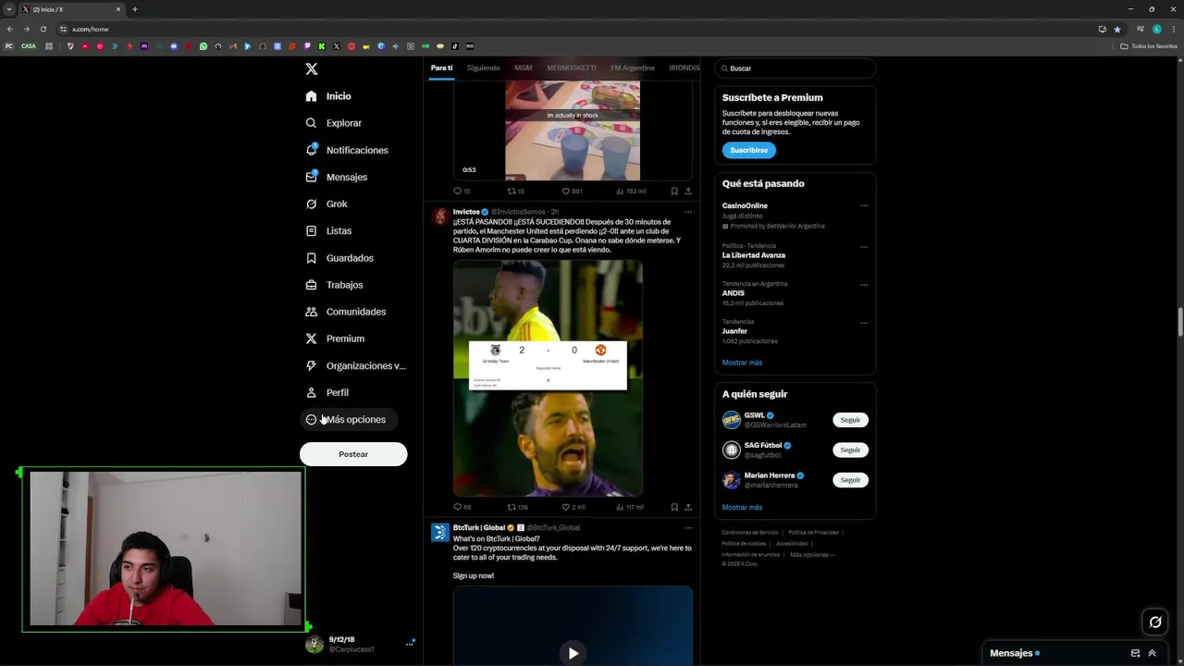Open the Grok floating button
1184x666 pixels.
pos(1155,623)
